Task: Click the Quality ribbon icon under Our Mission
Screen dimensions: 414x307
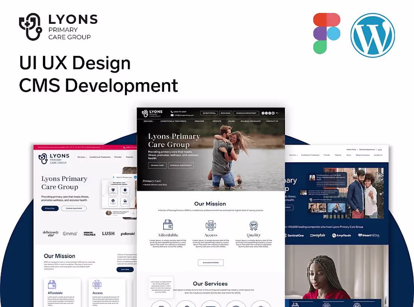Action: point(253,225)
